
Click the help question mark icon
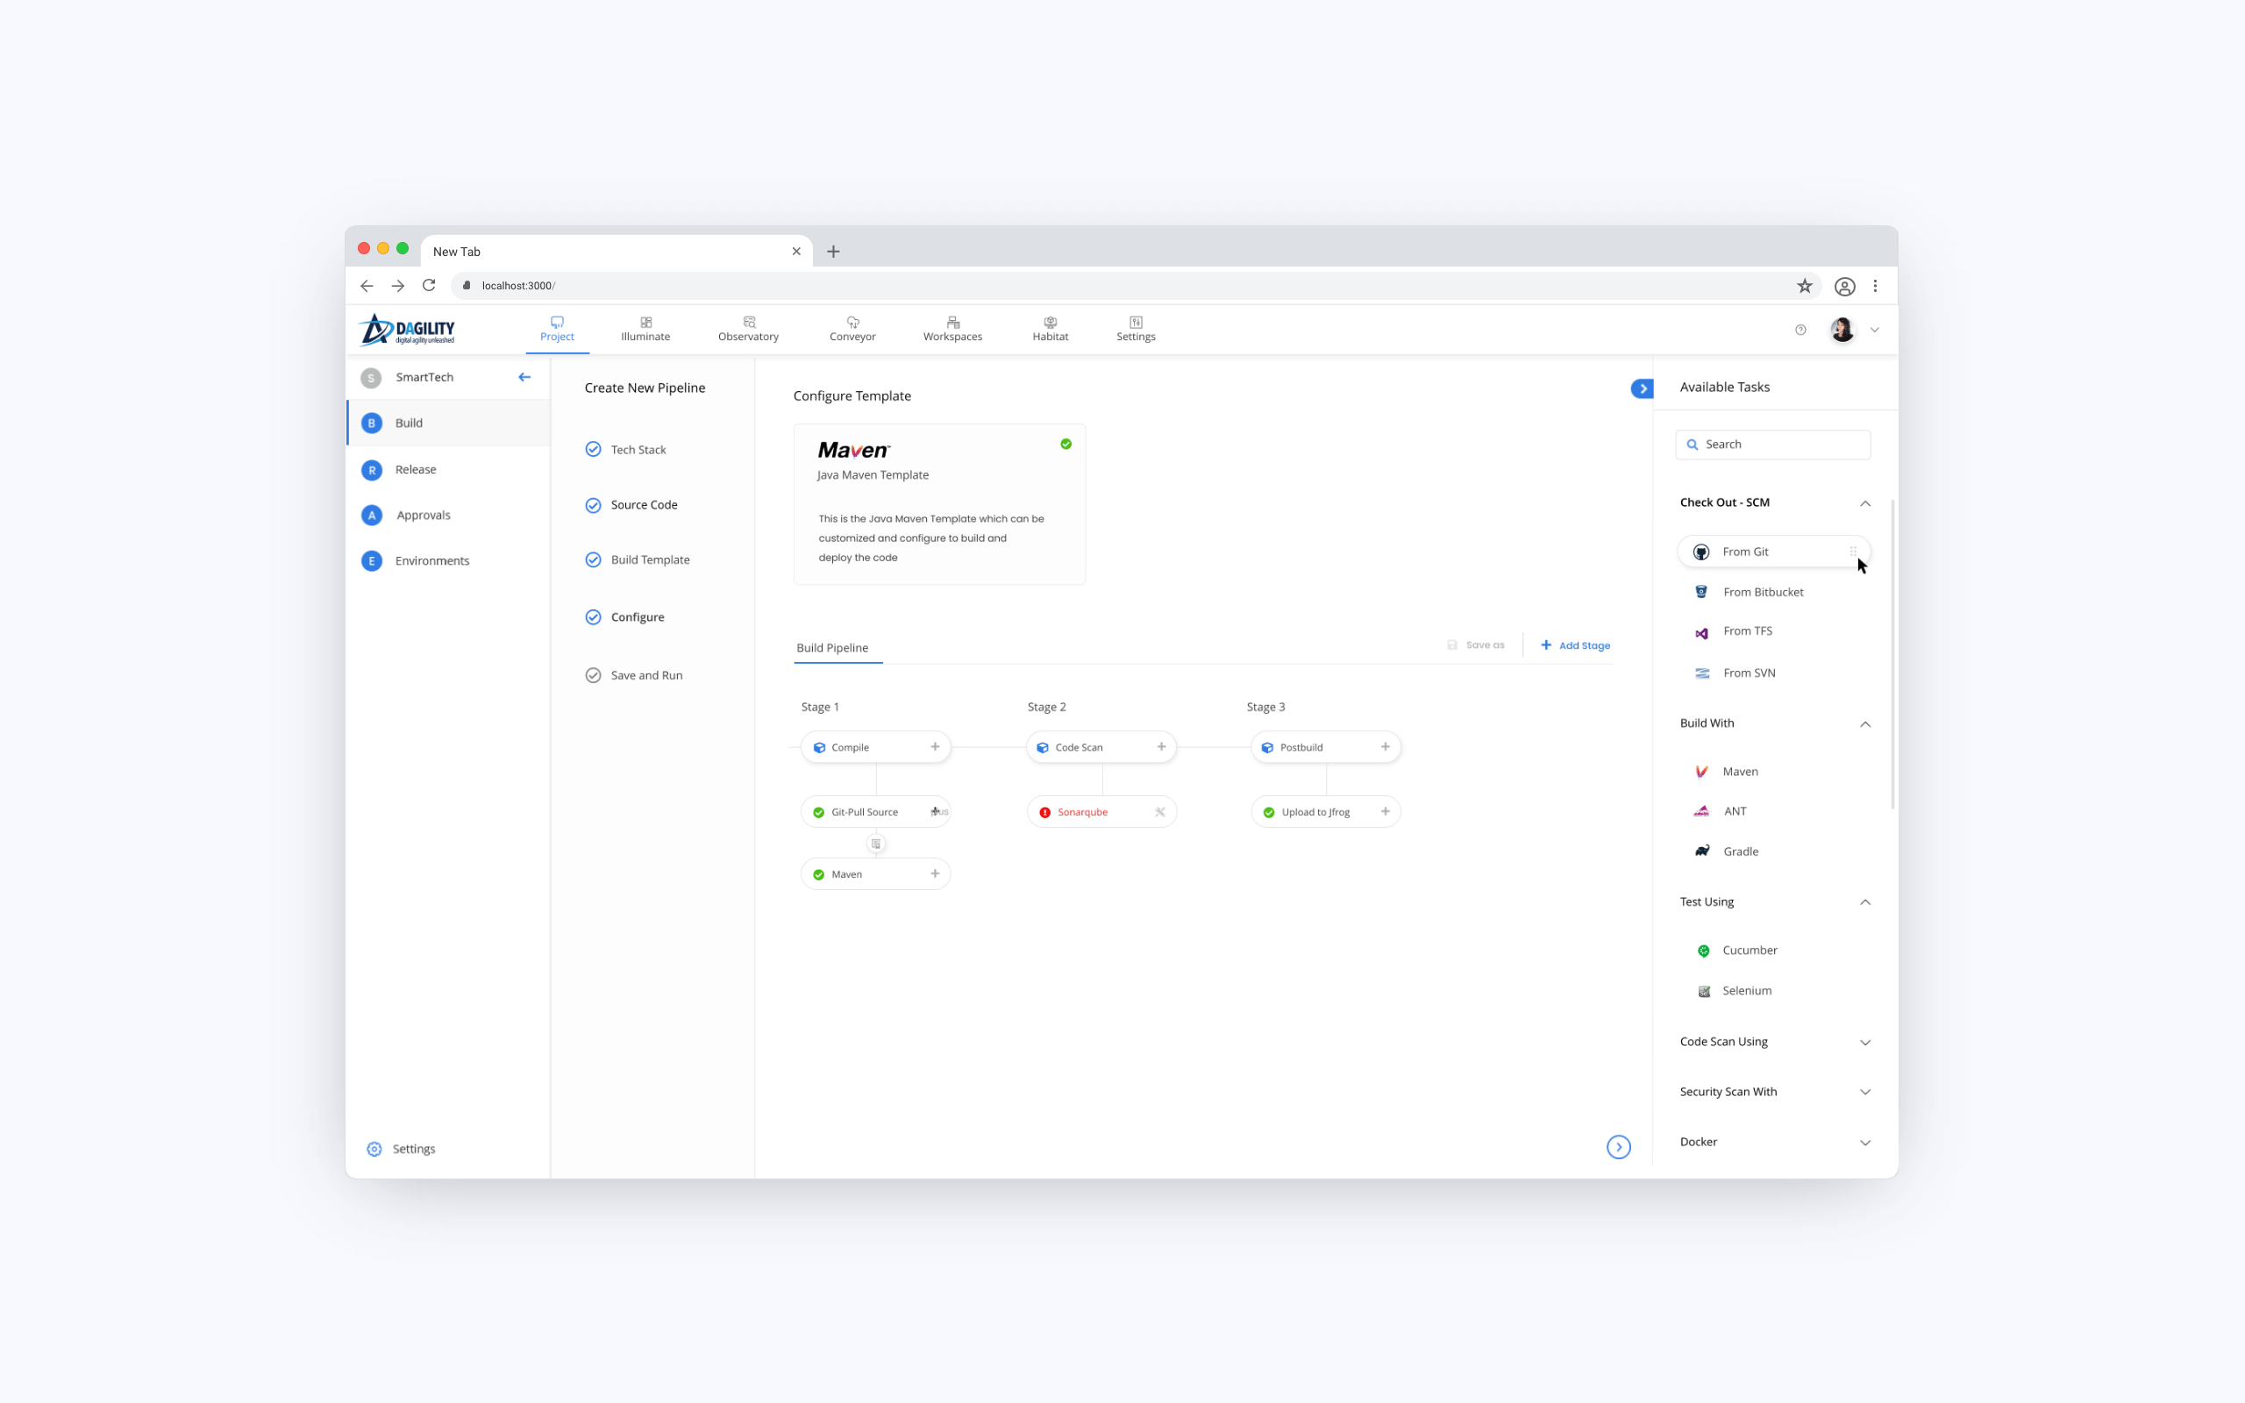[x=1800, y=330]
